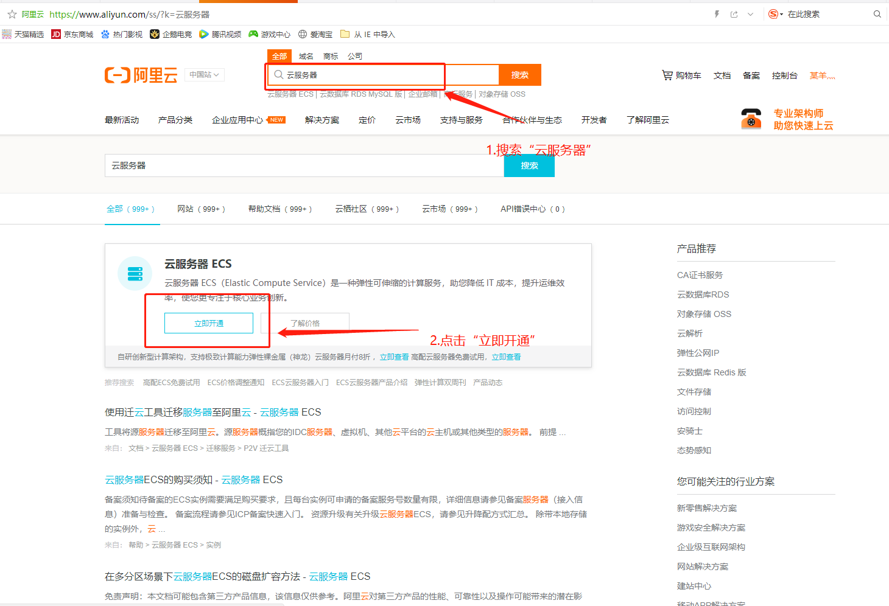Open the 企鹅电竞 bookmark
Viewport: 889px width, 606px height.
coord(171,34)
